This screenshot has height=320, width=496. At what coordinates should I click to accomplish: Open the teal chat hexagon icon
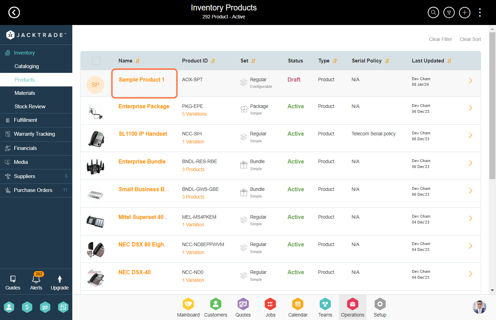[x=45, y=307]
